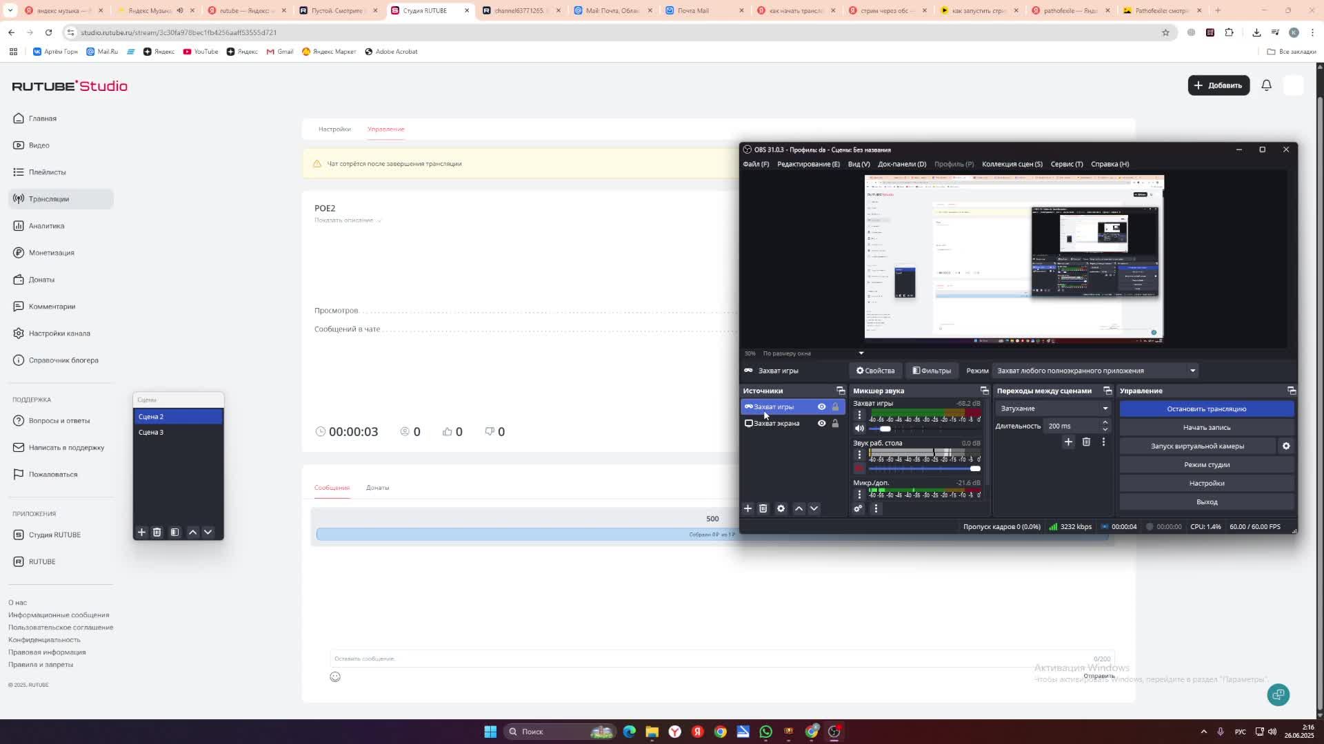Undock the Переходы между сценами panel

tap(1107, 391)
